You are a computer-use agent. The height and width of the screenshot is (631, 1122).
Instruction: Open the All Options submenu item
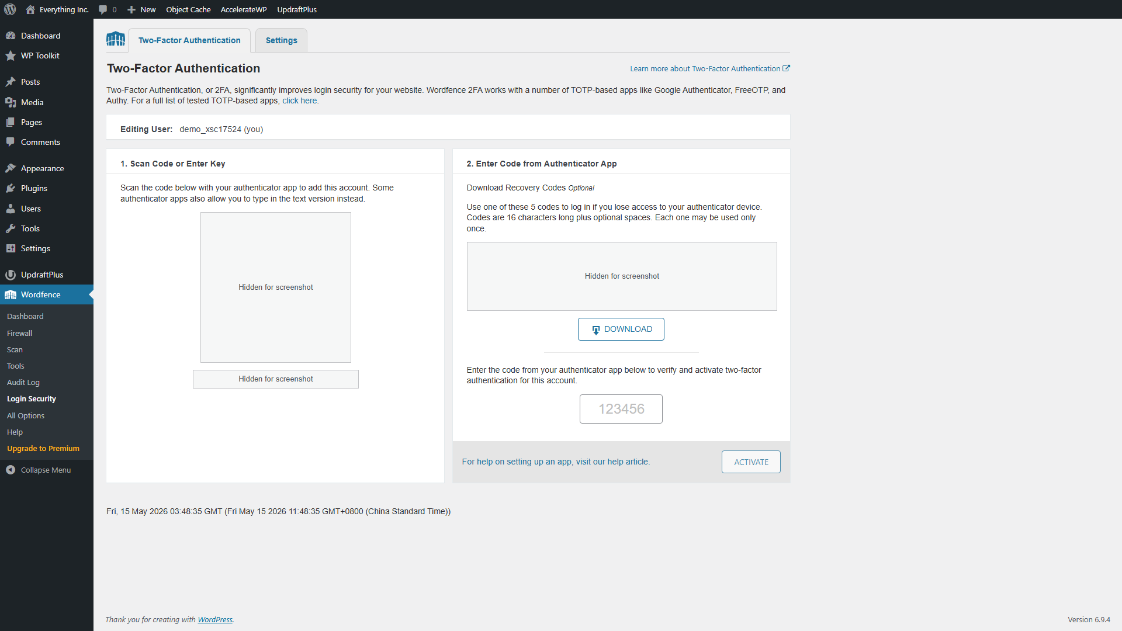click(26, 415)
